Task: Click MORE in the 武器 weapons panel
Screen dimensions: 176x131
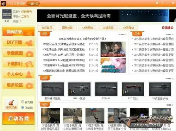Action: tap(169, 79)
